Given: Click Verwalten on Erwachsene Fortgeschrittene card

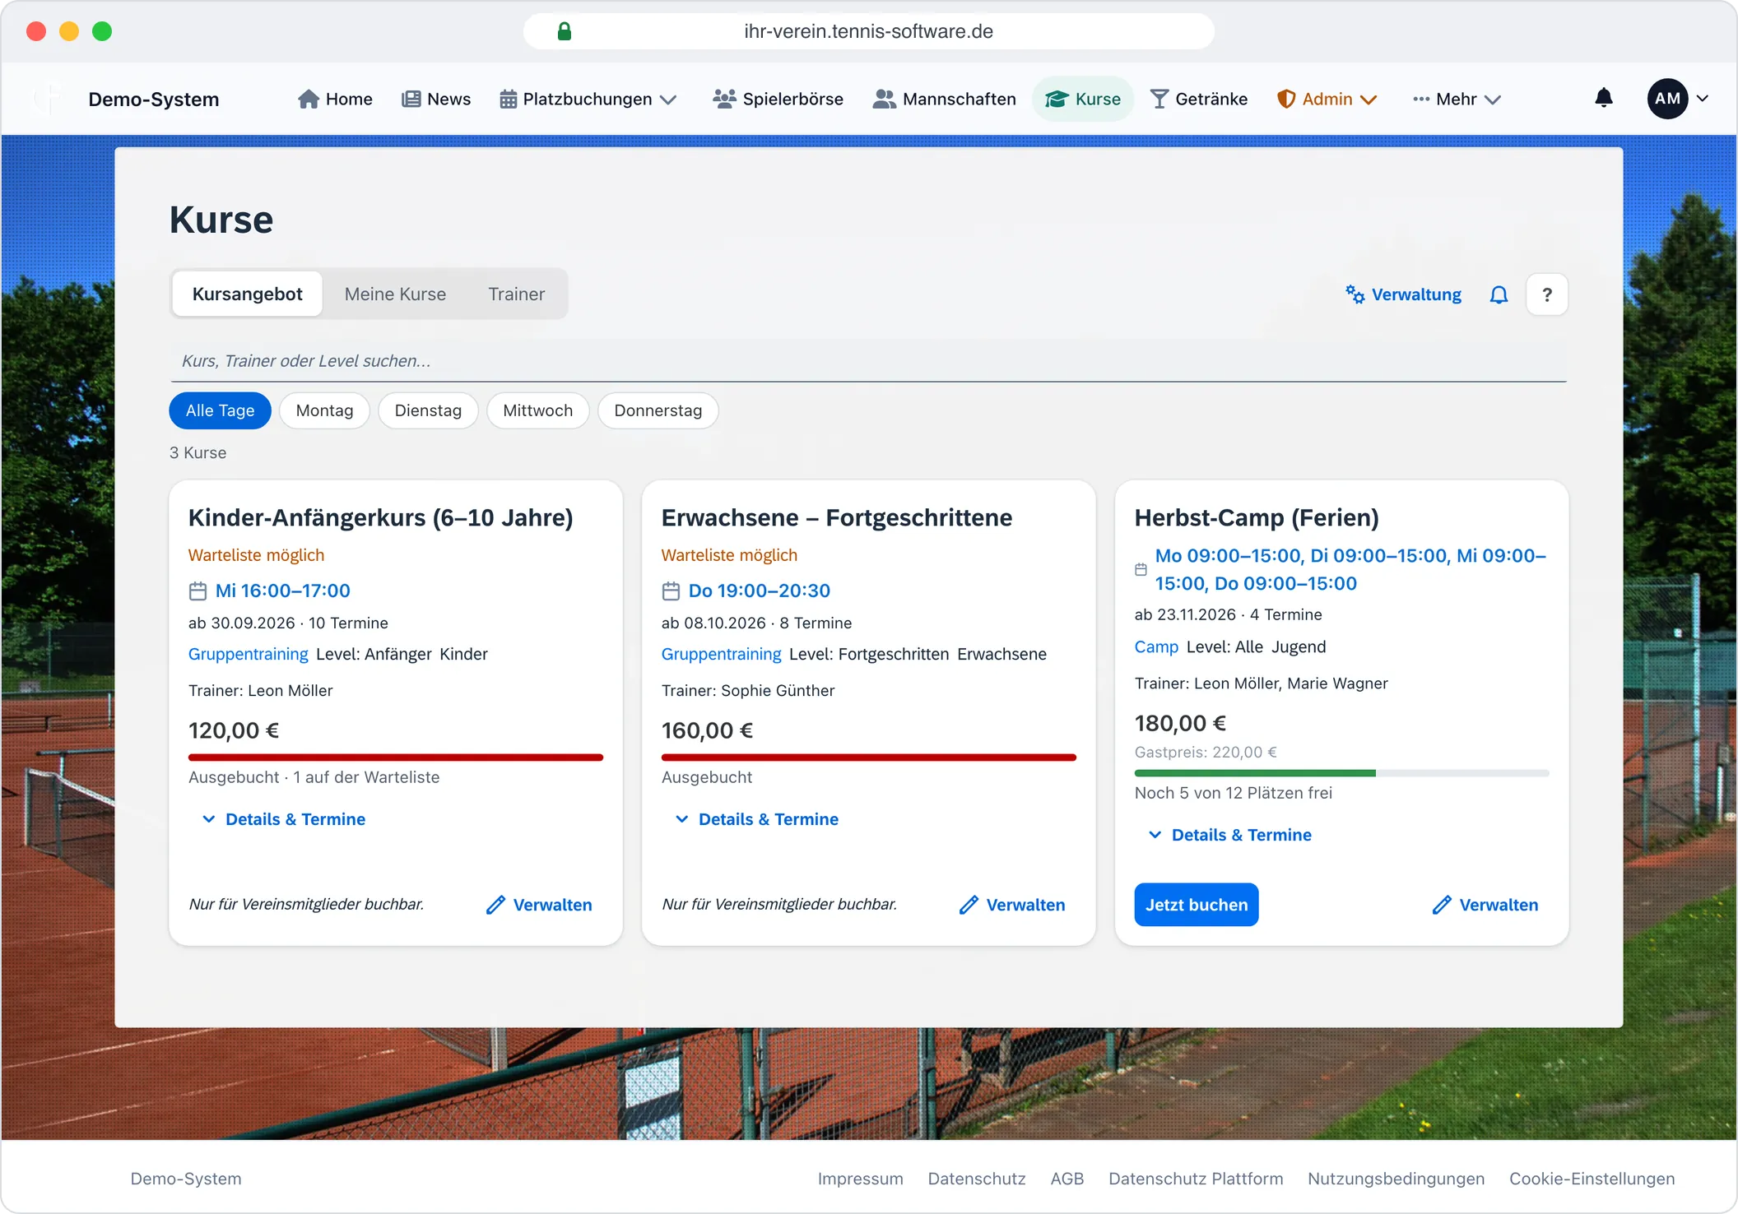Looking at the screenshot, I should point(1012,905).
